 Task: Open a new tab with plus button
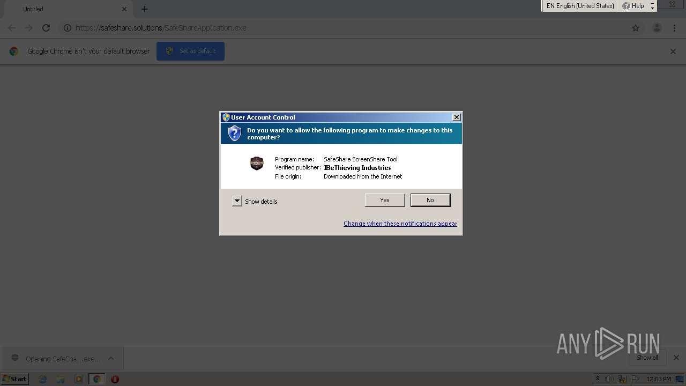click(145, 9)
